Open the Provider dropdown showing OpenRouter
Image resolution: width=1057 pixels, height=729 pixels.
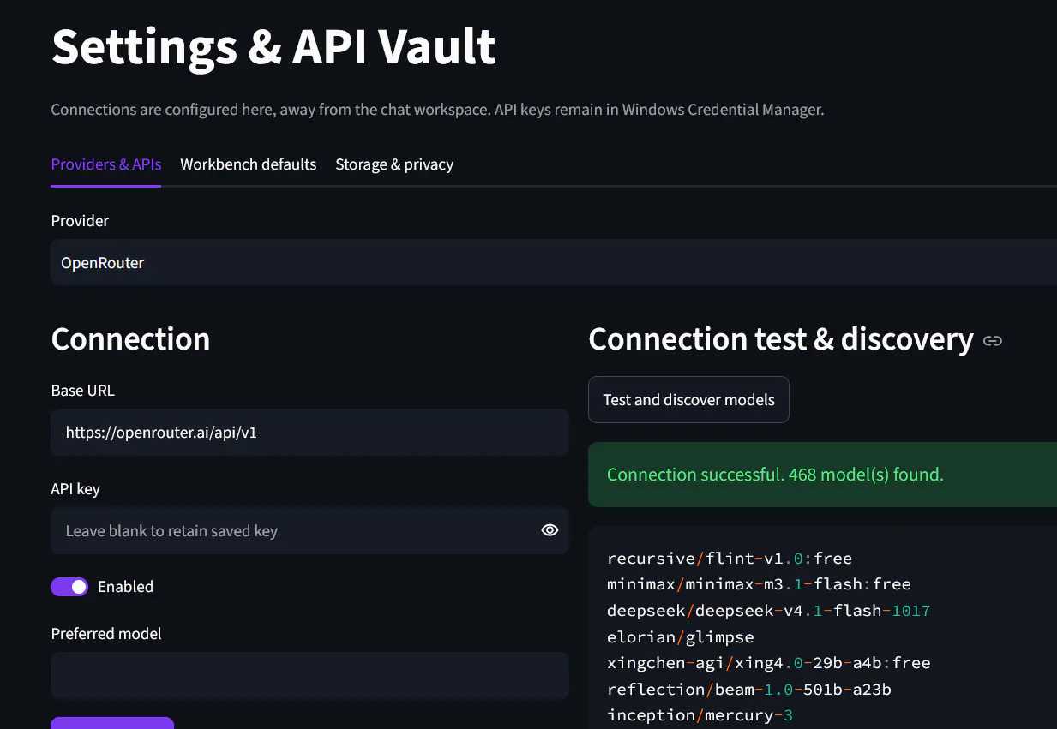pyautogui.click(x=554, y=262)
